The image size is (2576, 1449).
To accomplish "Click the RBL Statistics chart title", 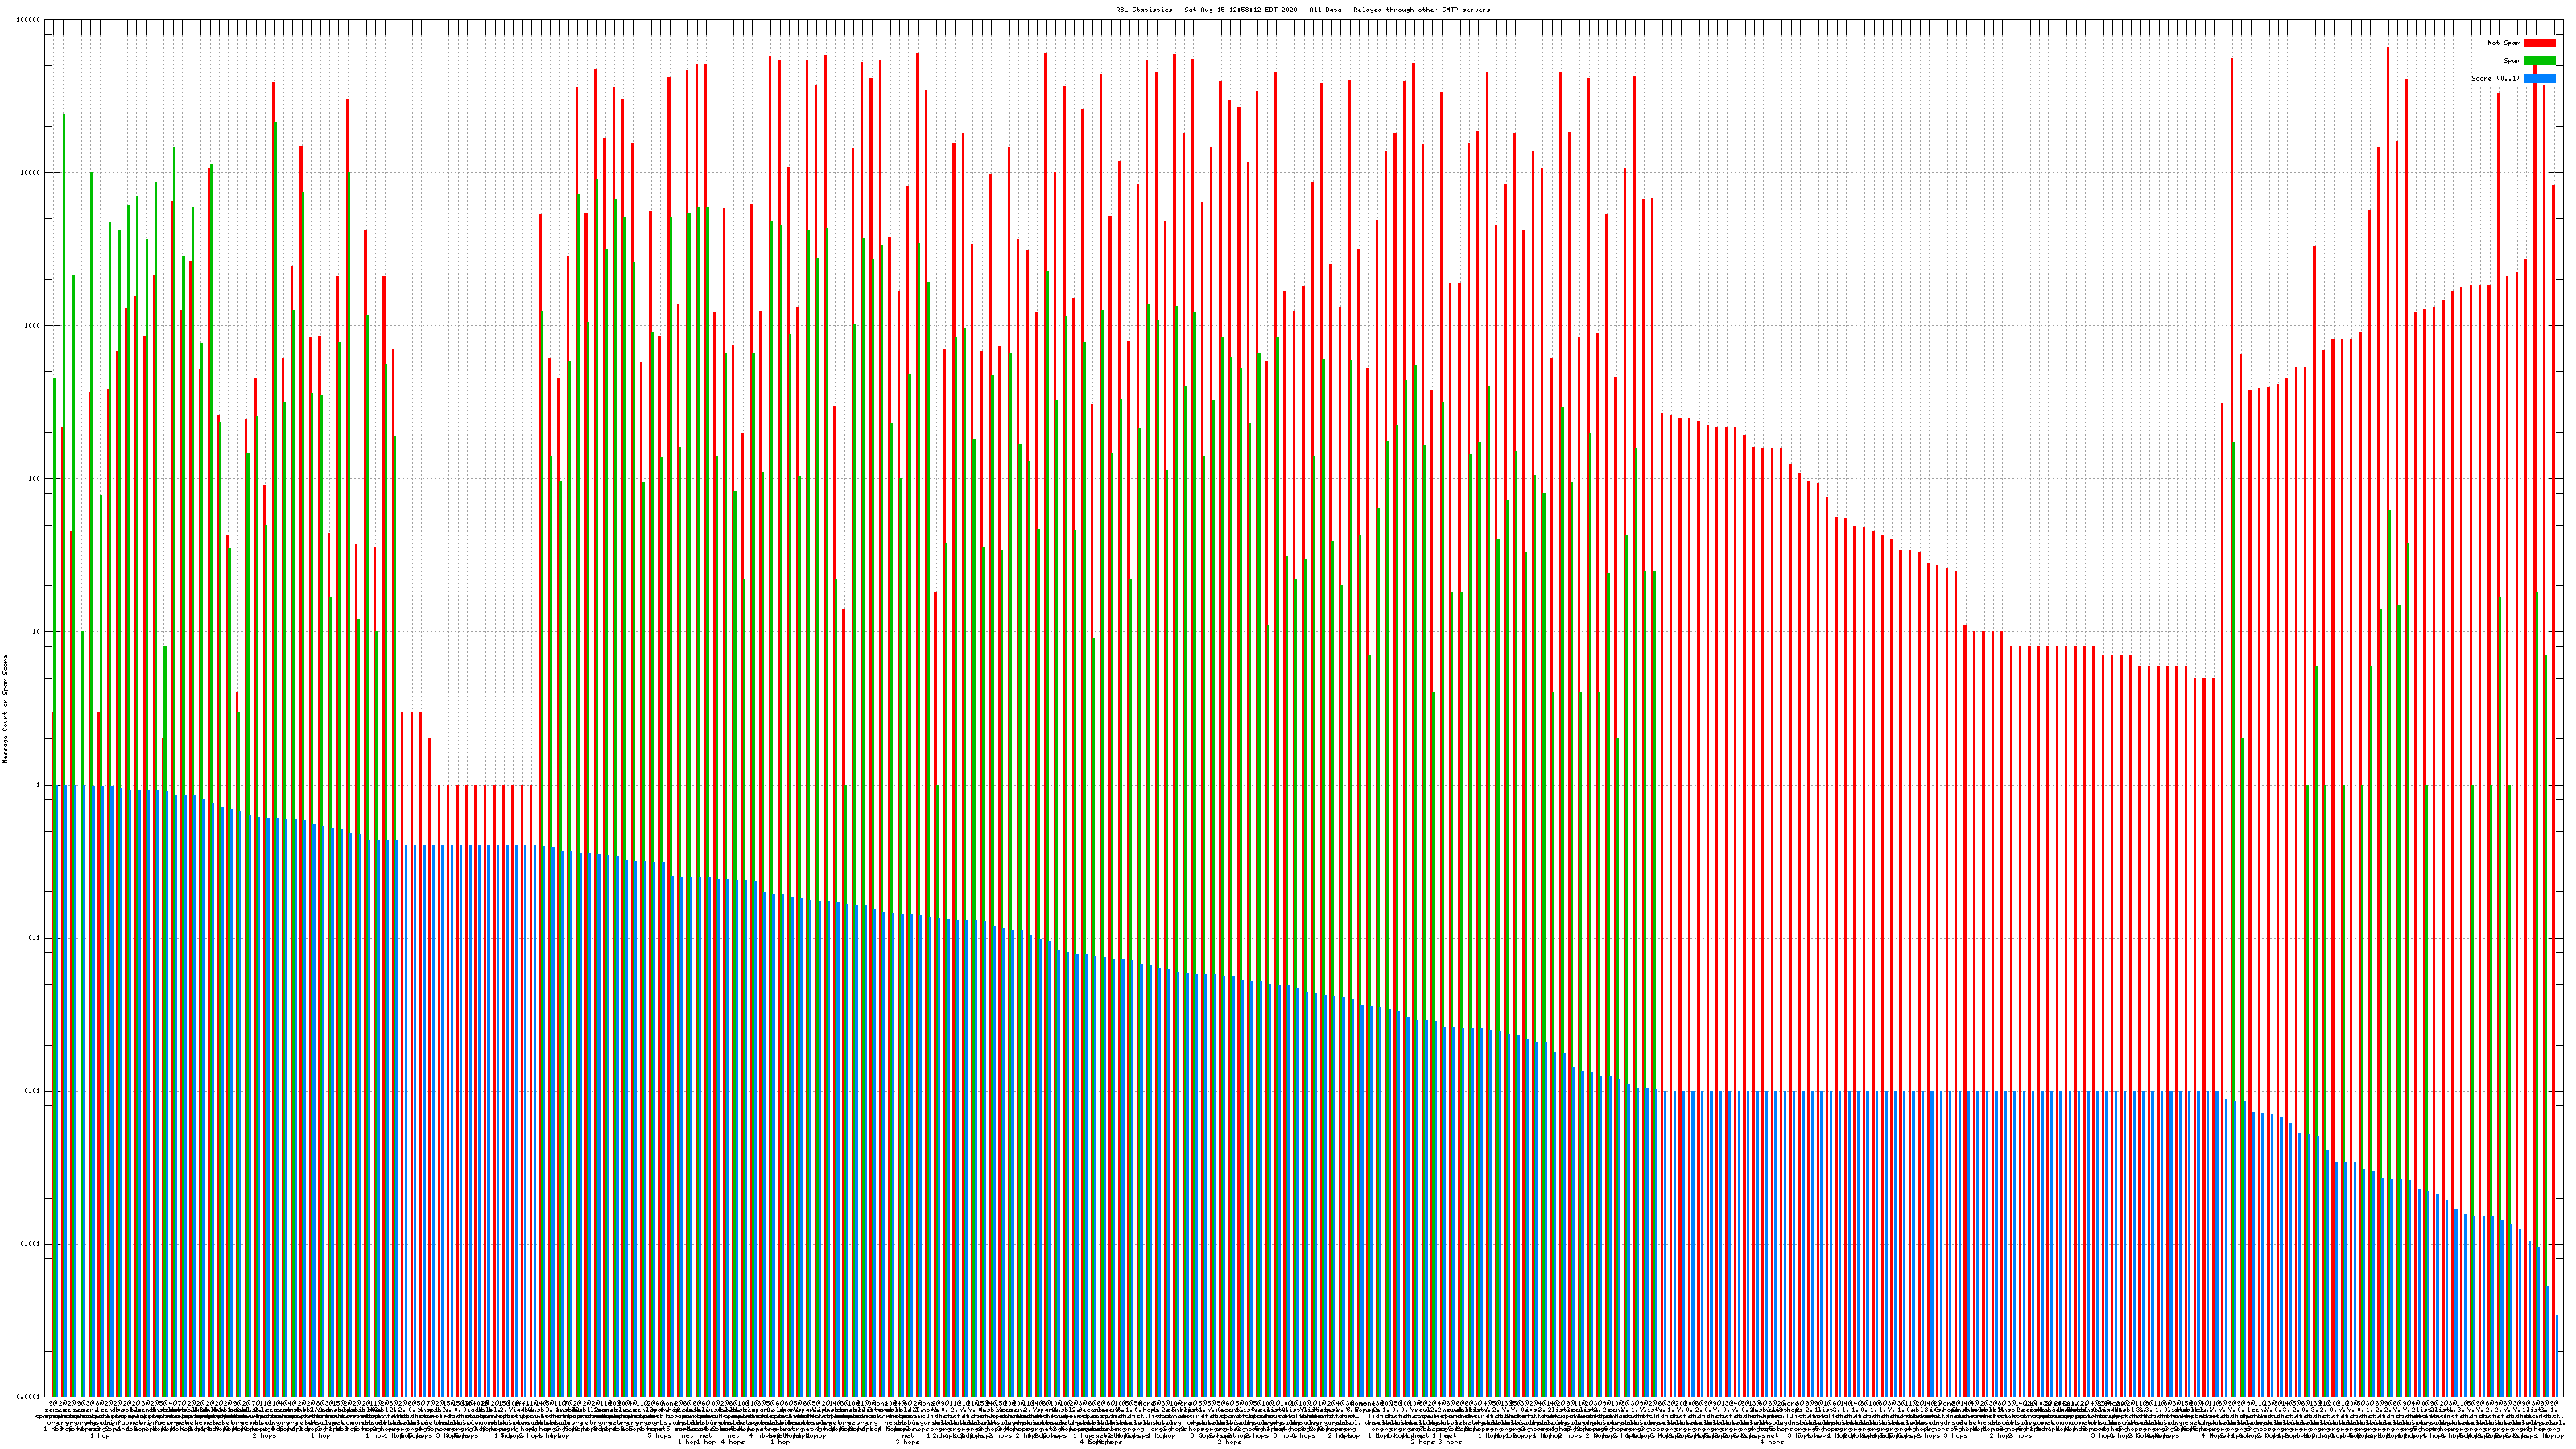I will point(1302,10).
